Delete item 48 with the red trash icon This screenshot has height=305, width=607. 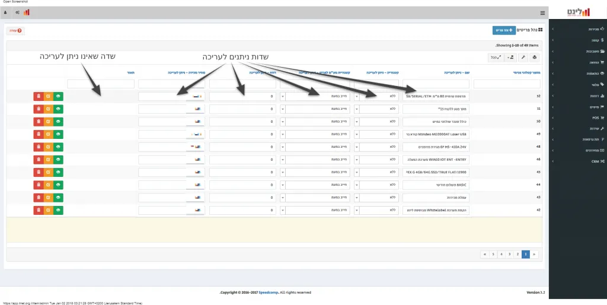tap(39, 147)
